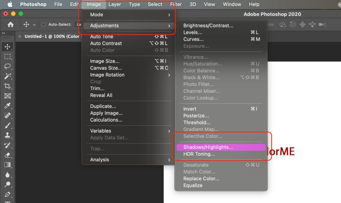This screenshot has width=341, height=203.
Task: Click the 3D slide mode icon
Action: click(312, 24)
